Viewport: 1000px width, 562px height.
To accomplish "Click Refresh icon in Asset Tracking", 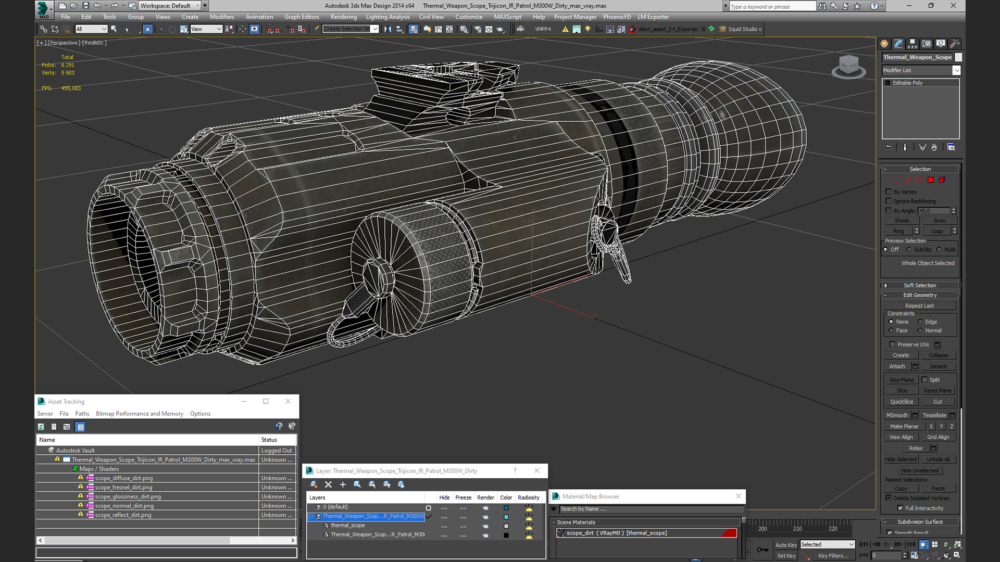I will tap(41, 427).
